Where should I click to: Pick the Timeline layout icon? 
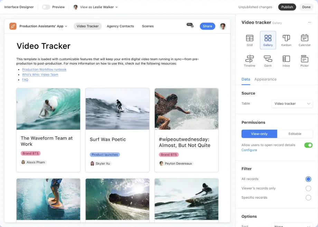pos(250,59)
